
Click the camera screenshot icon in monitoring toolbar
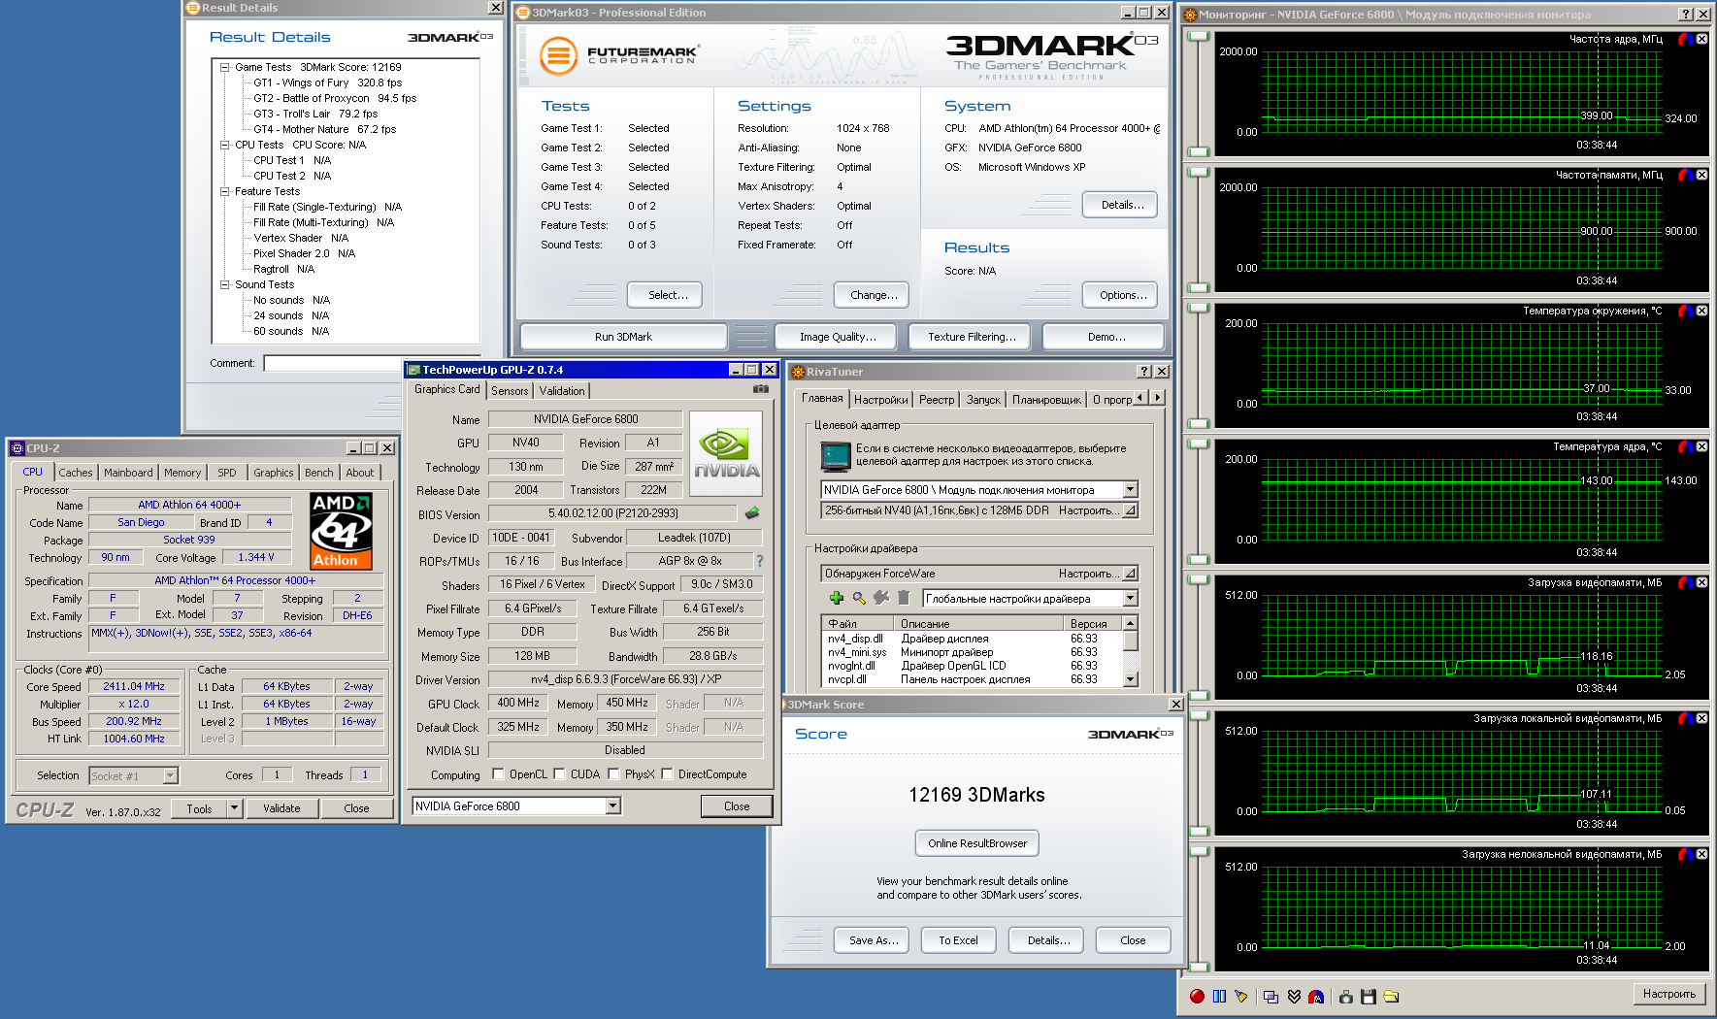point(1346,996)
